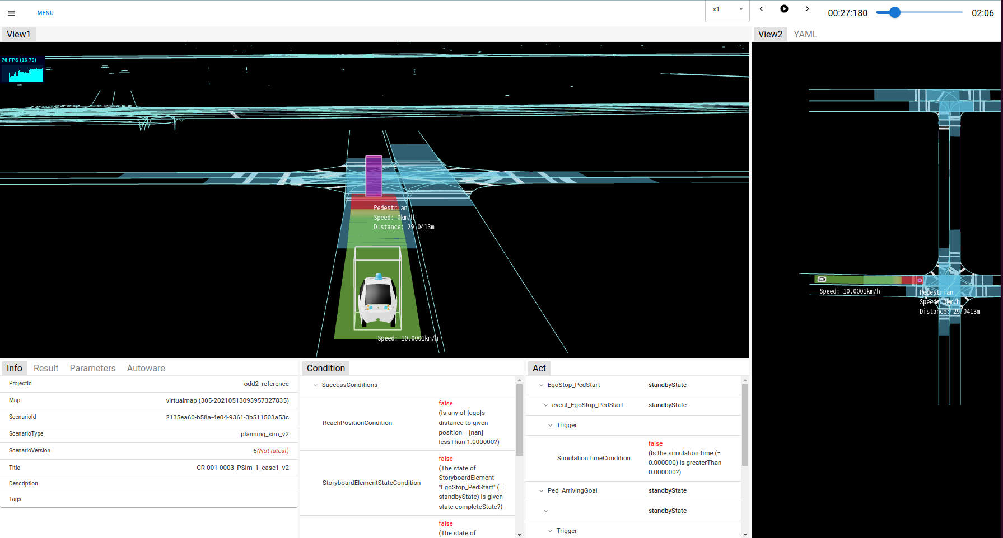Select the View1 tab
The image size is (1003, 538).
(x=18, y=34)
